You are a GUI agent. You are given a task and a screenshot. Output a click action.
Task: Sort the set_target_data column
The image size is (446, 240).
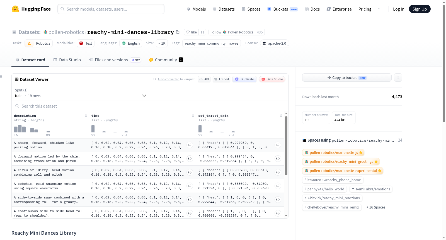[x=281, y=116]
